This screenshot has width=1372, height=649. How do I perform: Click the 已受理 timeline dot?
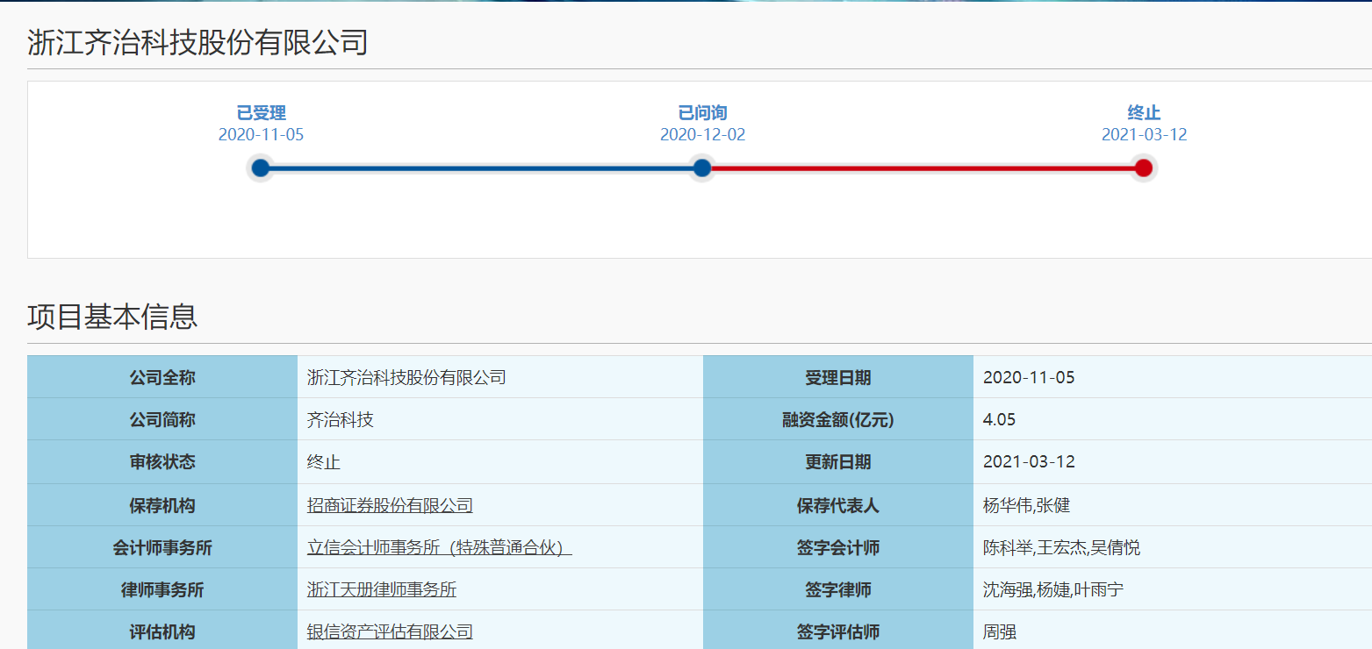point(261,168)
